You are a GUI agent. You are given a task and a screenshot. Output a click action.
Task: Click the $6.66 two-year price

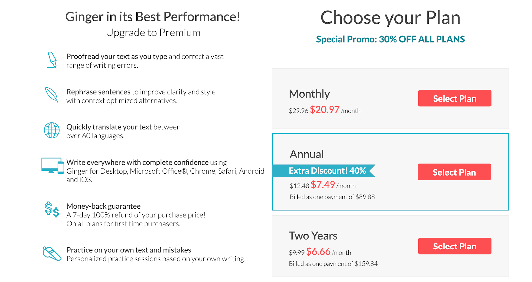click(x=318, y=251)
